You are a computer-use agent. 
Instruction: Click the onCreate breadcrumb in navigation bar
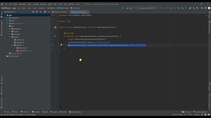(75, 8)
